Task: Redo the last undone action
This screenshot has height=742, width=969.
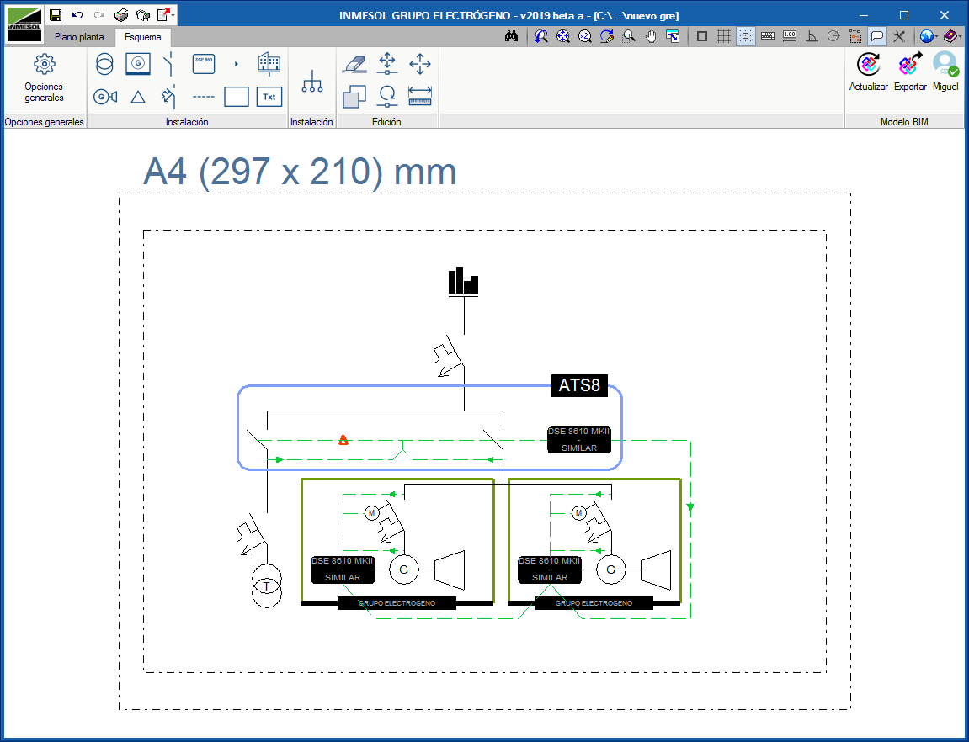Action: (98, 15)
